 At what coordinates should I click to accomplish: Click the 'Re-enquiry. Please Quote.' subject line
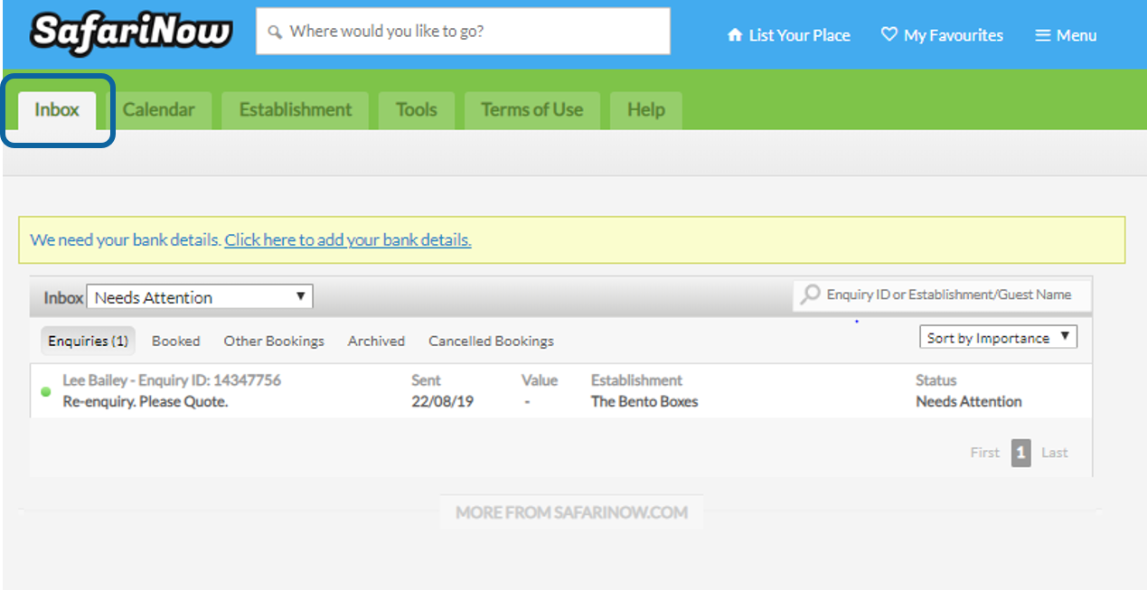(x=146, y=402)
